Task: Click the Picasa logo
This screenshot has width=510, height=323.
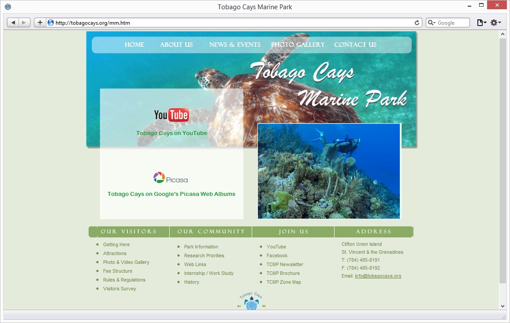Action: pos(171,178)
